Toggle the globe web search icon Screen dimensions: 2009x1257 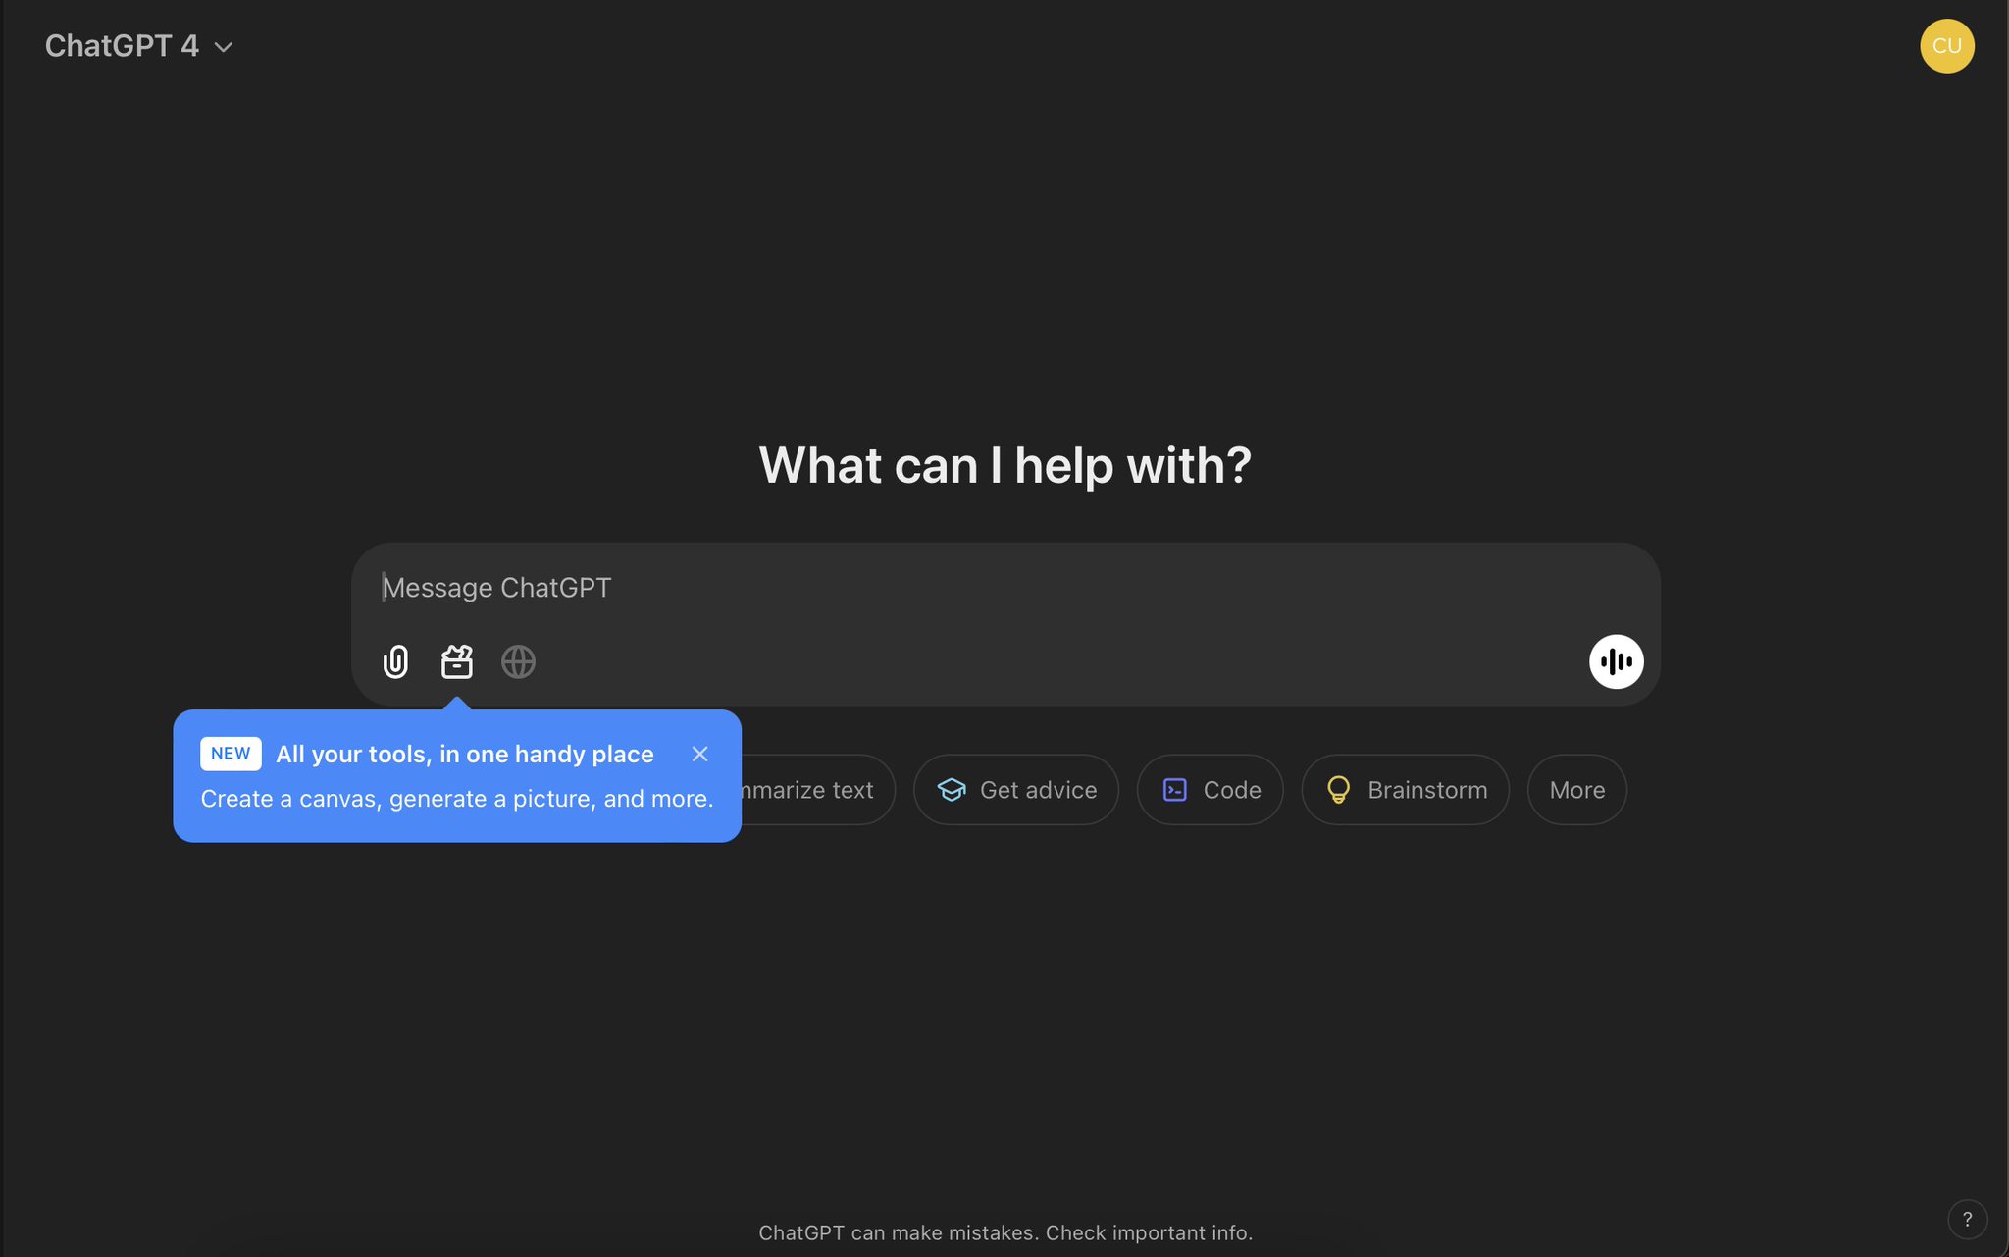518,661
